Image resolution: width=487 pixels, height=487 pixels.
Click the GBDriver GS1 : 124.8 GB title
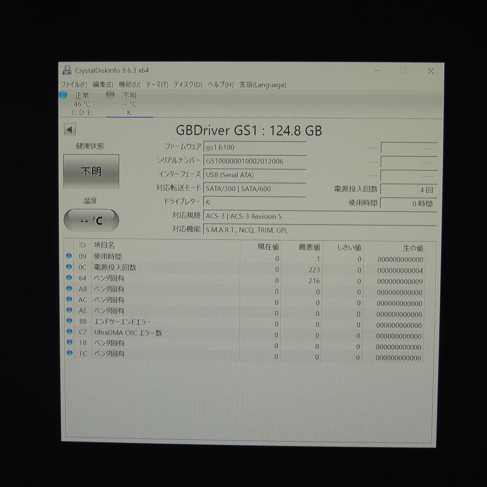point(249,130)
